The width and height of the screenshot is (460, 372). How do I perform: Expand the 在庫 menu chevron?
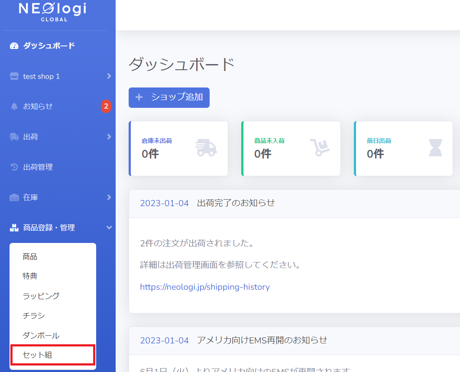point(109,197)
